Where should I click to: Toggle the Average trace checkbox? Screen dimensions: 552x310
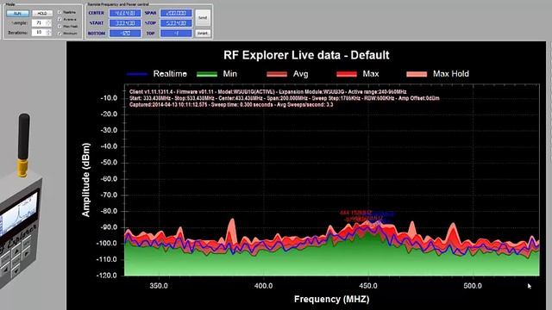(x=60, y=19)
